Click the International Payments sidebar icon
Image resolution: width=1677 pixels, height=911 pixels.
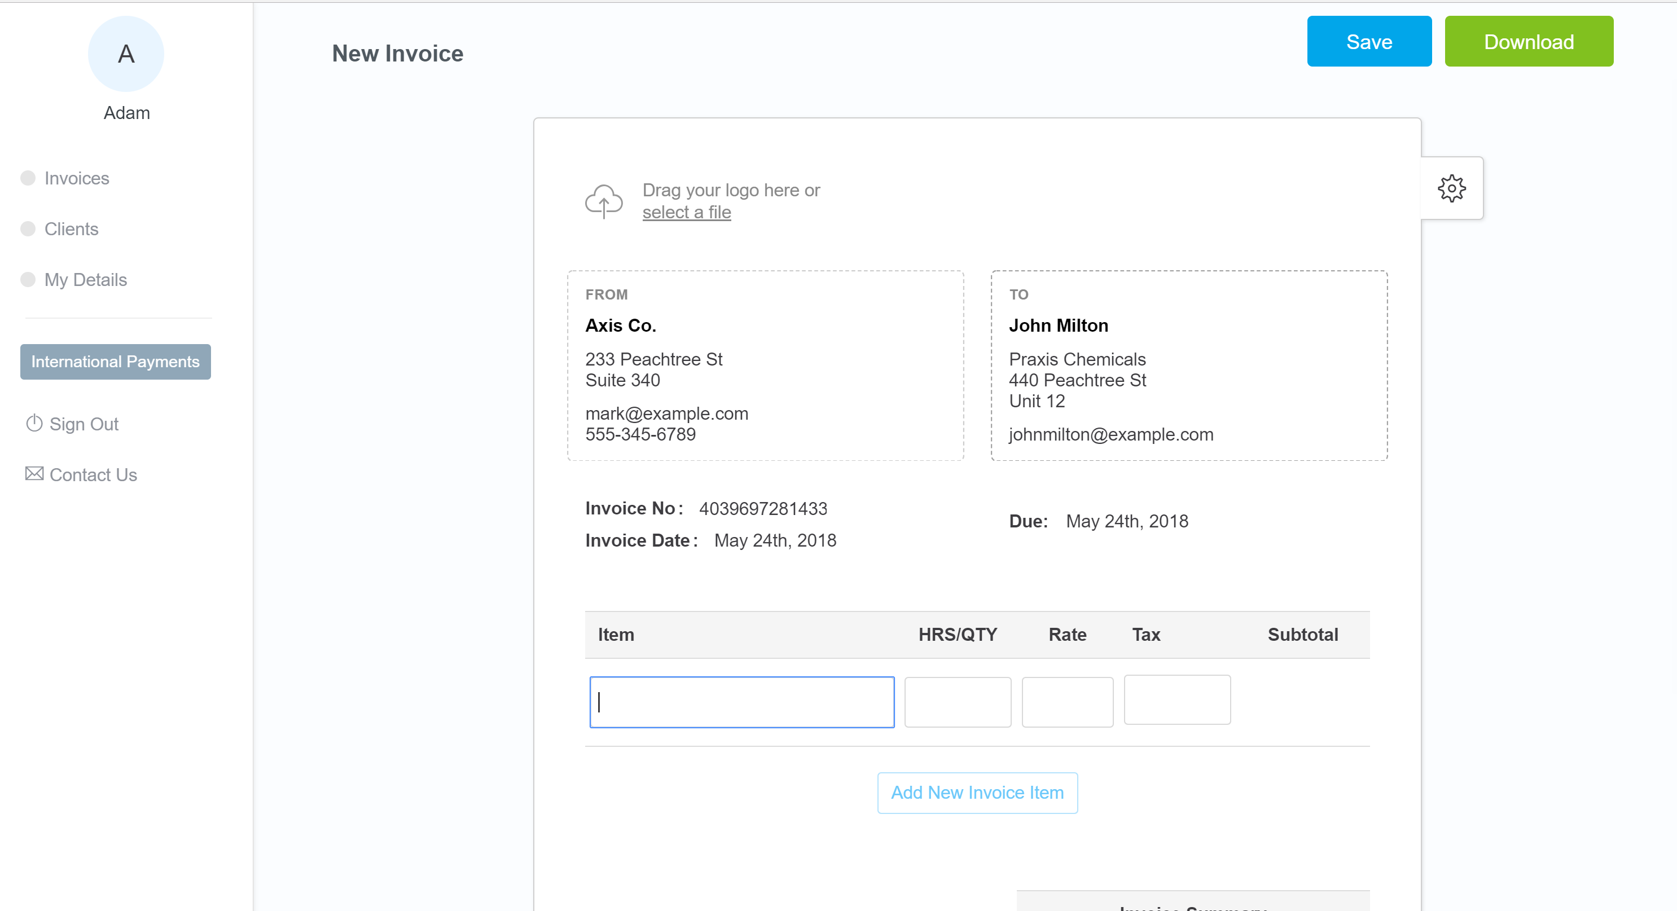click(x=116, y=361)
